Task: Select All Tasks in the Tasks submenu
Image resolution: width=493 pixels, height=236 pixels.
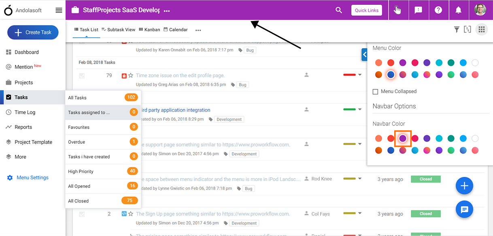Action: [103, 98]
